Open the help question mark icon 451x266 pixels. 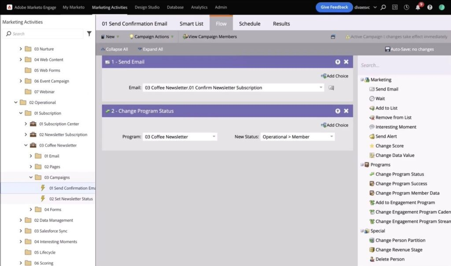[430, 7]
